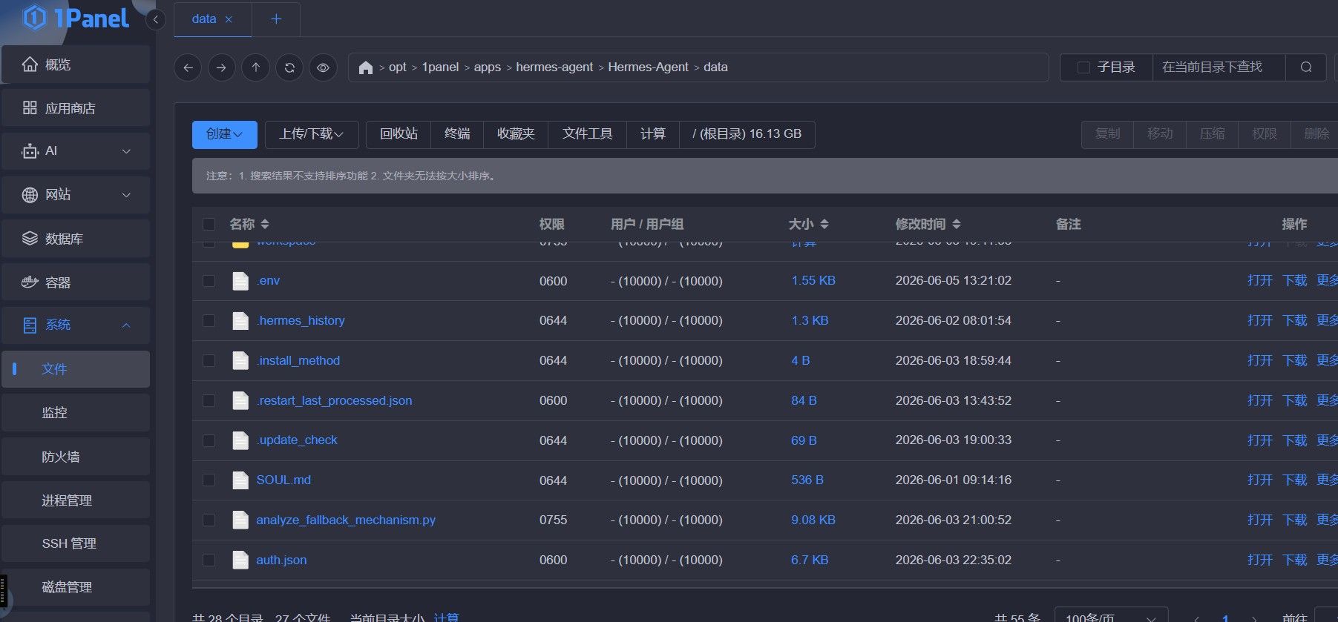Open the 数据库 database section

point(76,239)
